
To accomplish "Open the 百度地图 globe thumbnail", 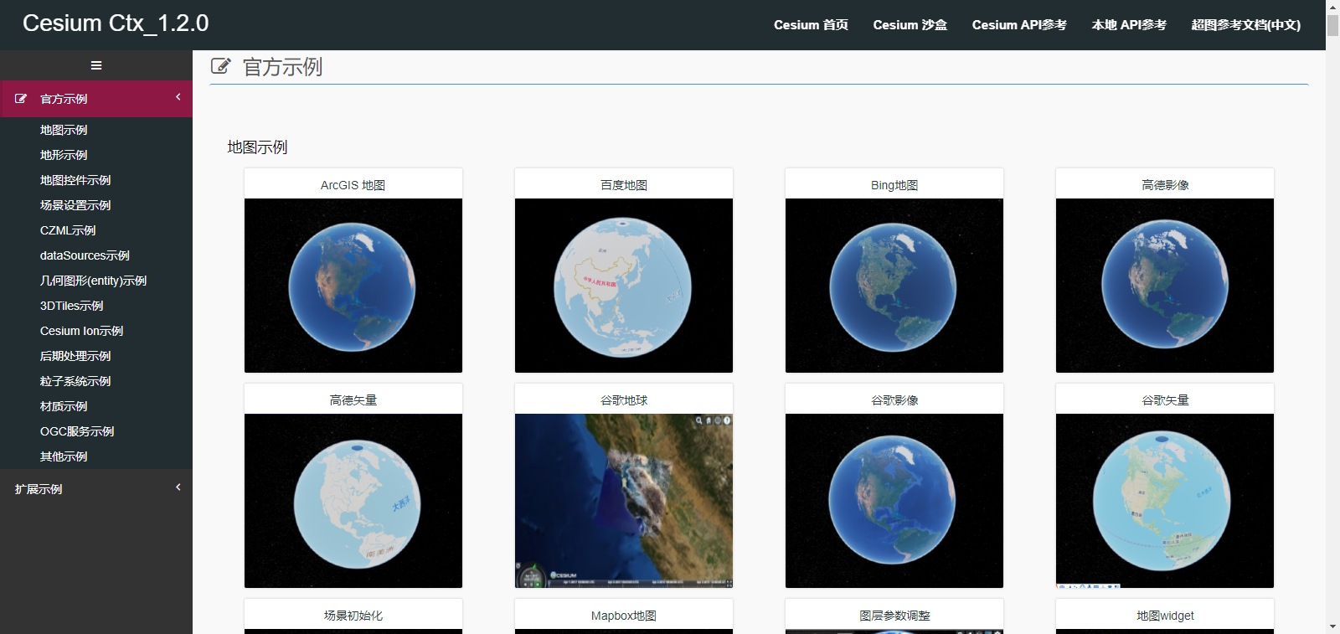I will (624, 286).
